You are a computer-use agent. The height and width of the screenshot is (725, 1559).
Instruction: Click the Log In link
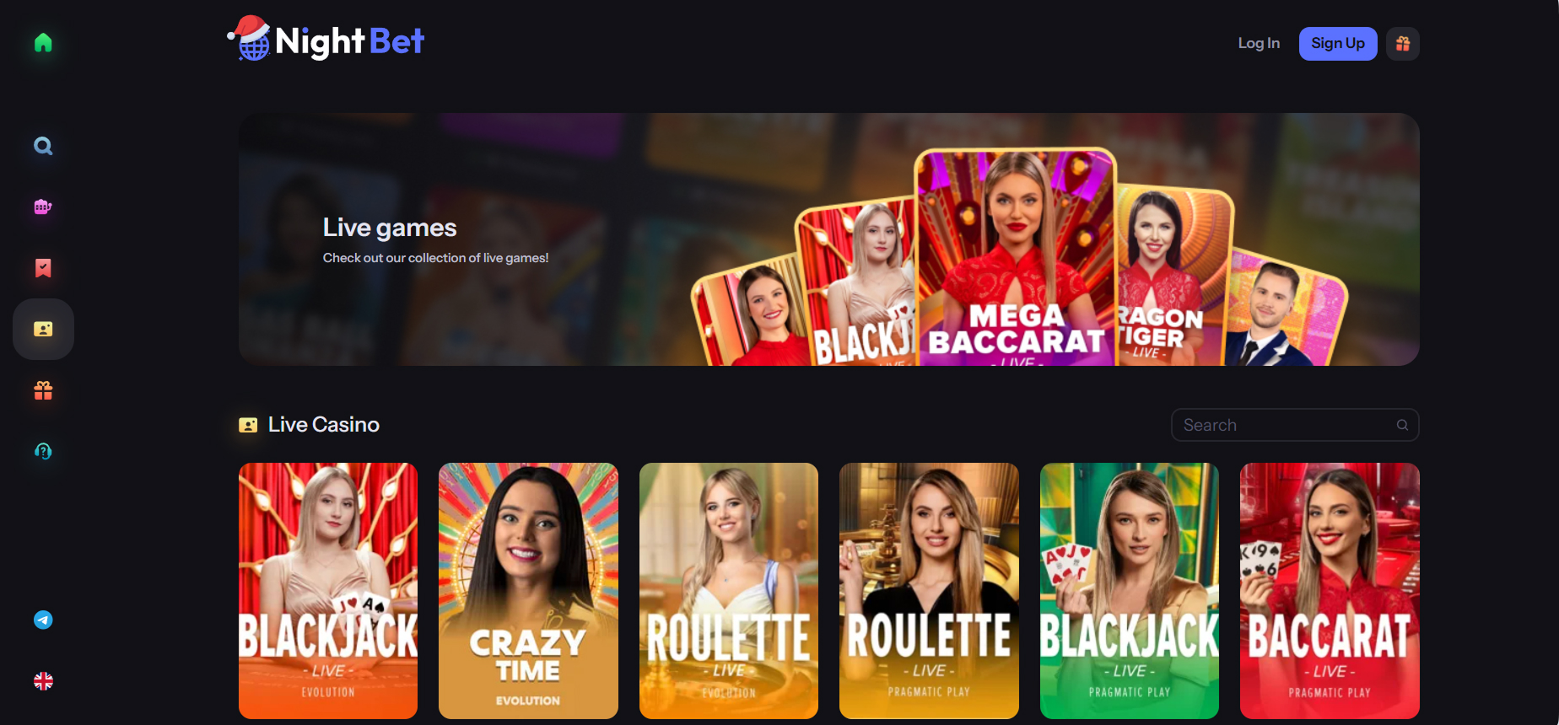click(x=1259, y=44)
